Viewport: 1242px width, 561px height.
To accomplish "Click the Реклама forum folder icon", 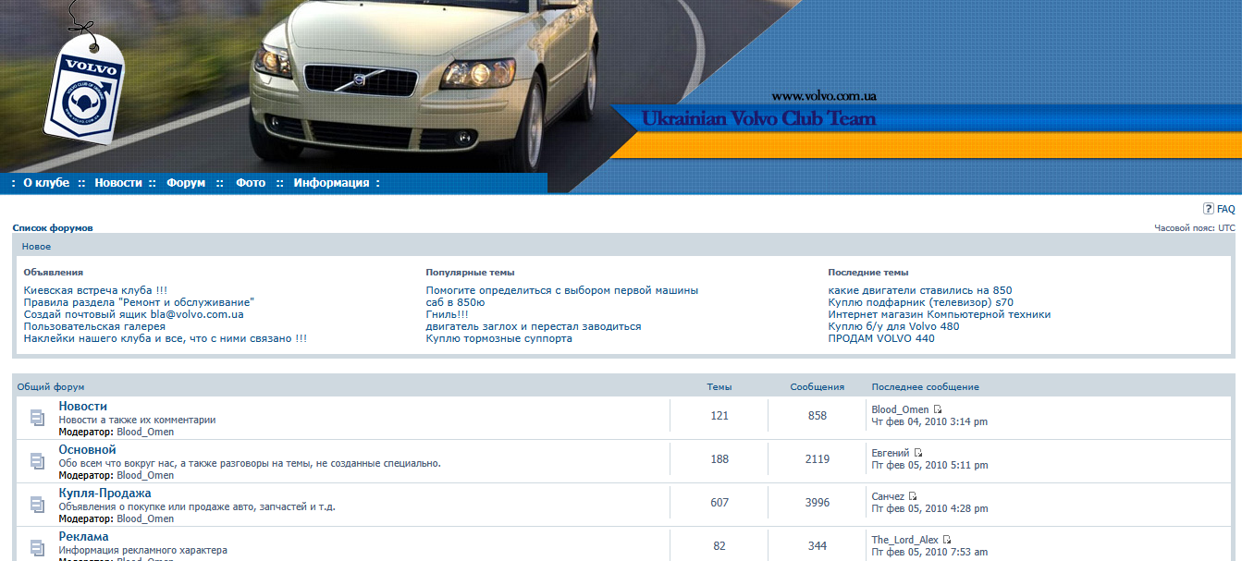I will tap(37, 546).
